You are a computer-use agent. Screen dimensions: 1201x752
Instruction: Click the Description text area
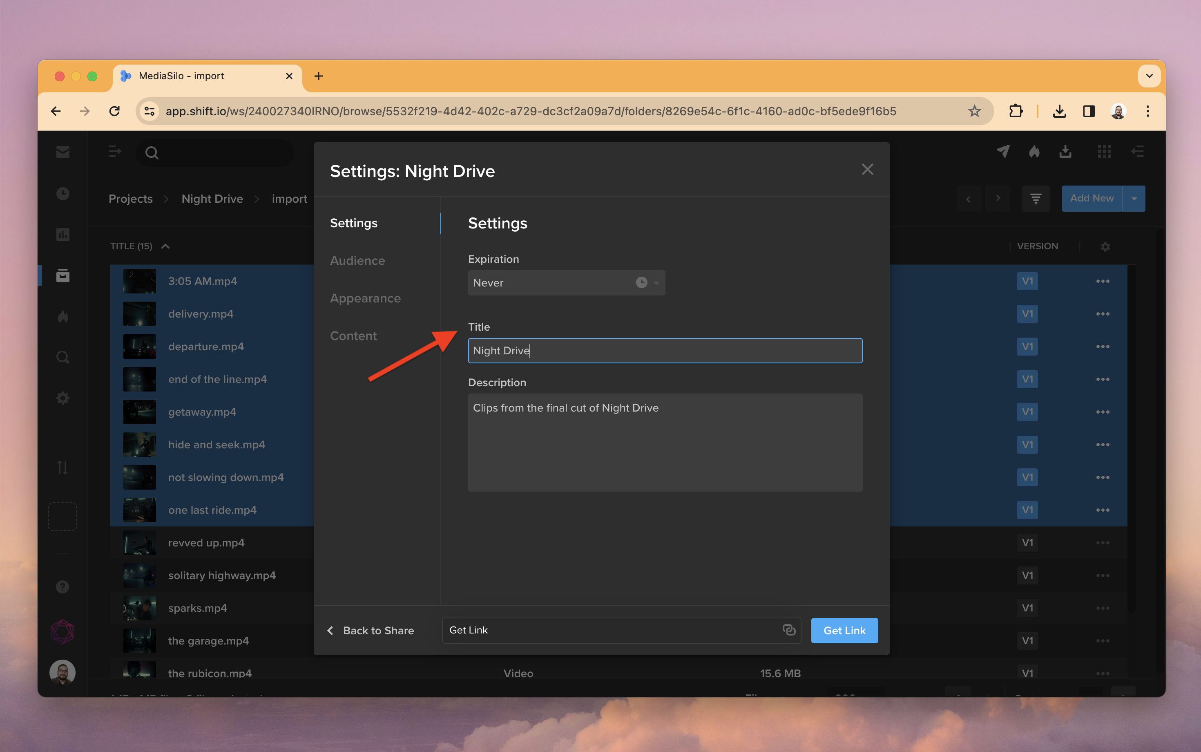pos(665,443)
